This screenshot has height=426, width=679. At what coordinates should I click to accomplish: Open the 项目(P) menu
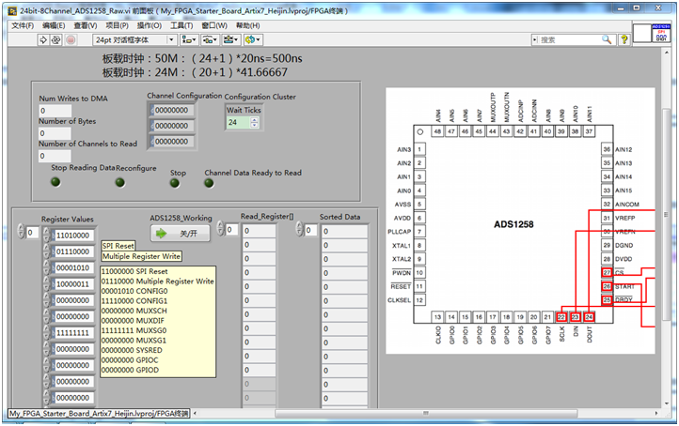point(117,25)
